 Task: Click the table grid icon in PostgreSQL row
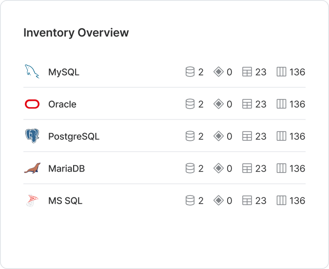[x=247, y=136]
